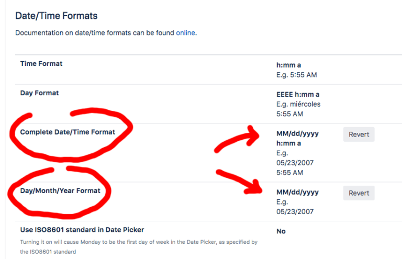
Task: Open the online documentation link
Action: coord(185,33)
